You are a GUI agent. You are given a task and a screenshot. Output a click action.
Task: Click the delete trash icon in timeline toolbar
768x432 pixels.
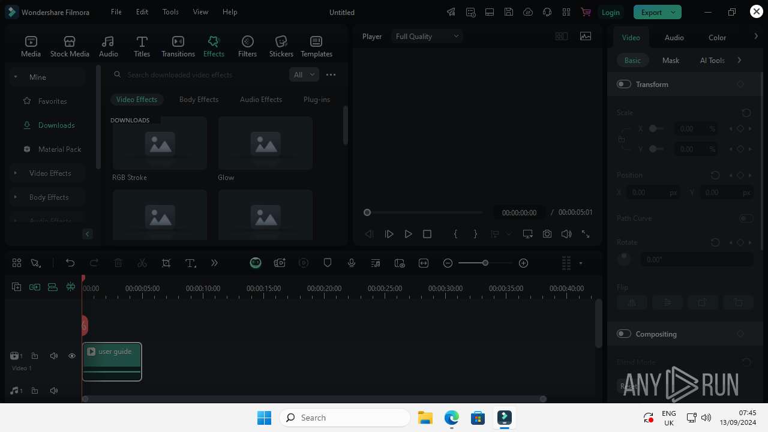118,263
